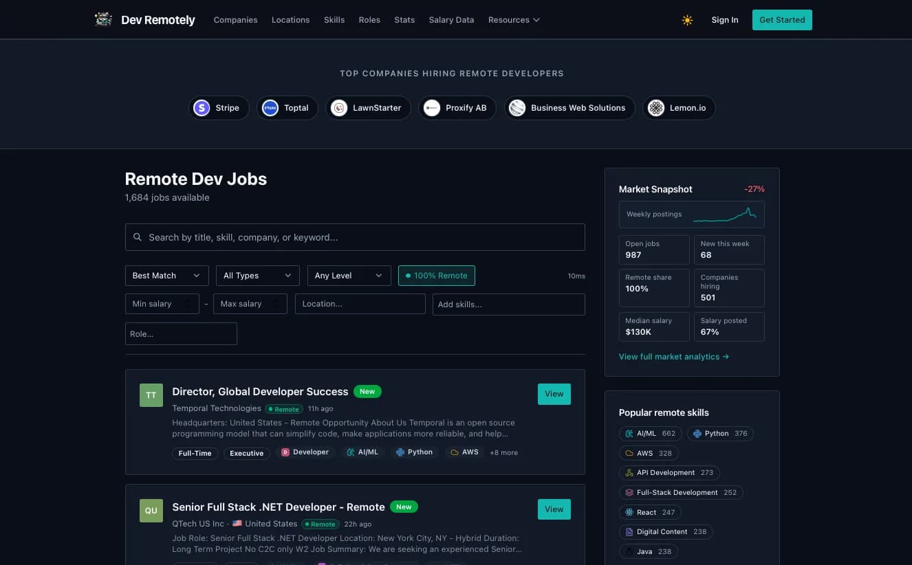Click the AI/ML tag icon on Director job

pyautogui.click(x=351, y=452)
